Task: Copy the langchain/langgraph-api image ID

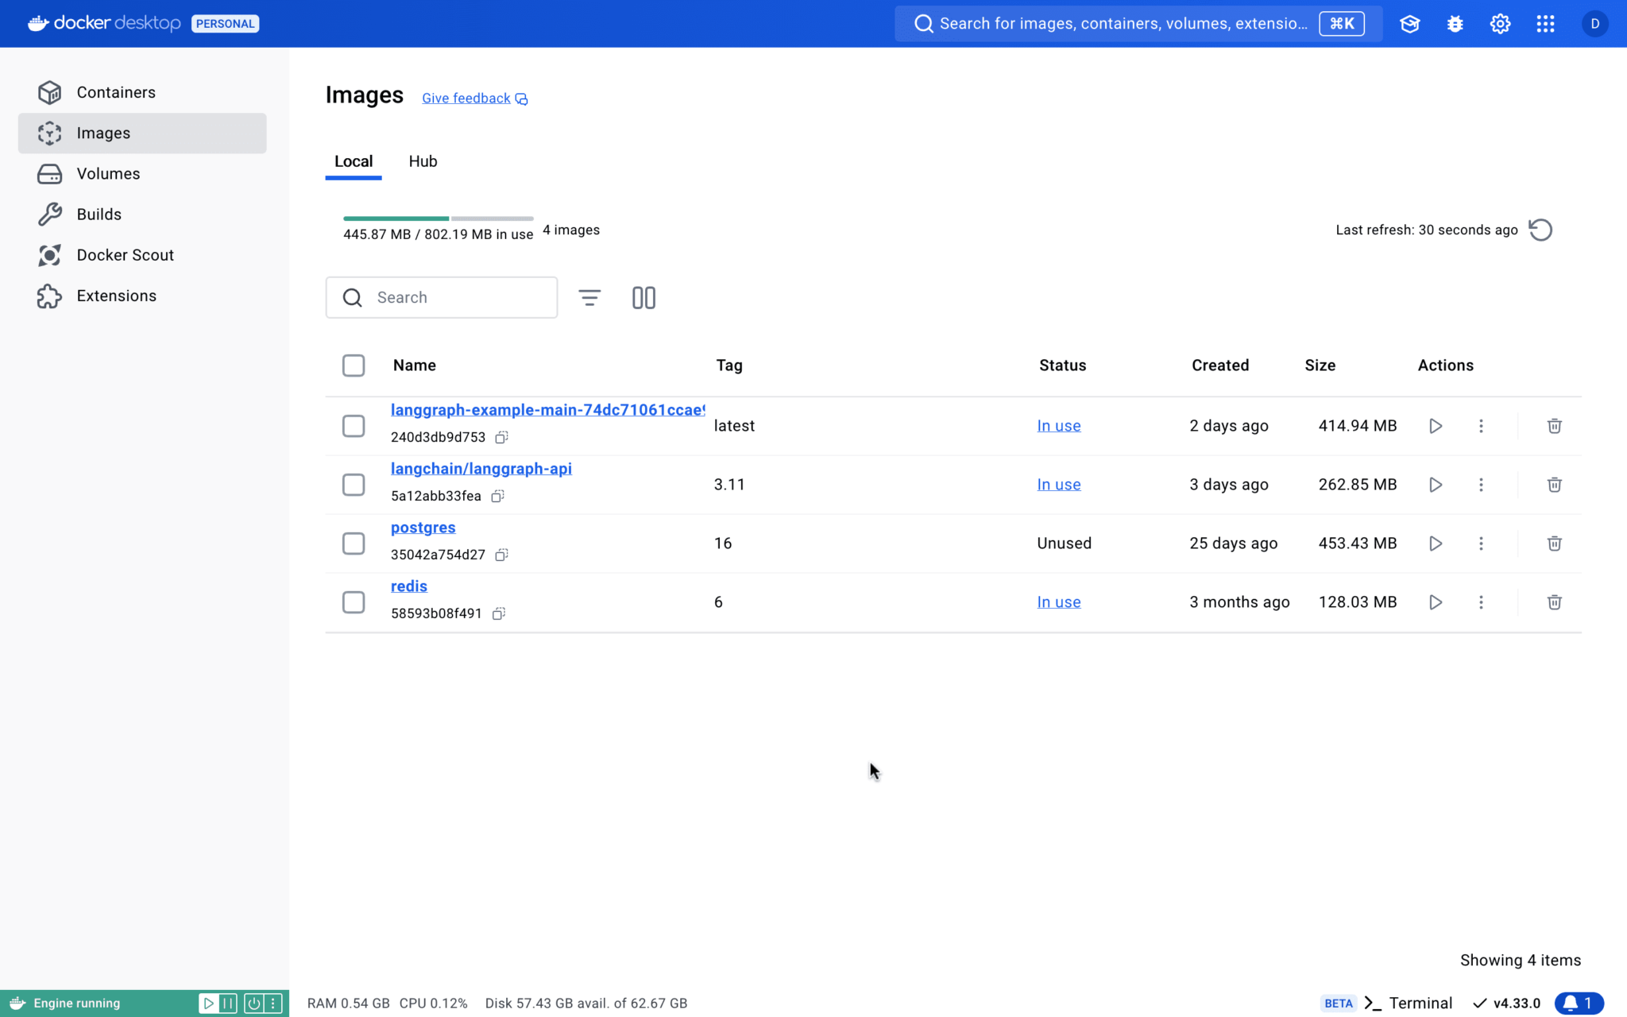Action: (x=498, y=496)
